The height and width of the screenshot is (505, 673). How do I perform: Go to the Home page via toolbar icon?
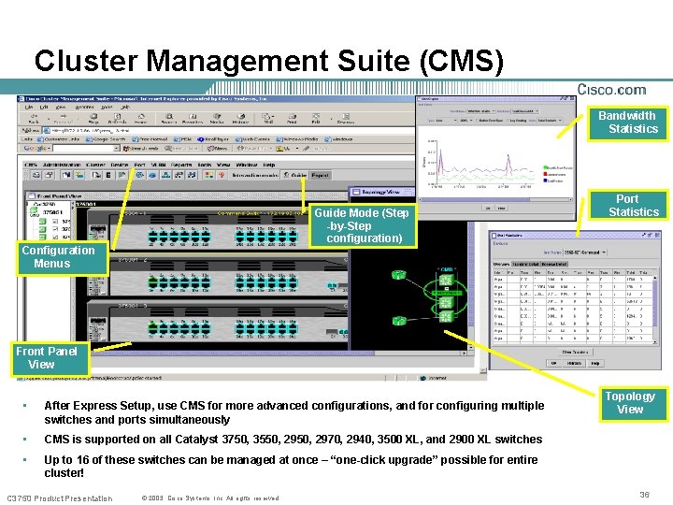coord(141,119)
